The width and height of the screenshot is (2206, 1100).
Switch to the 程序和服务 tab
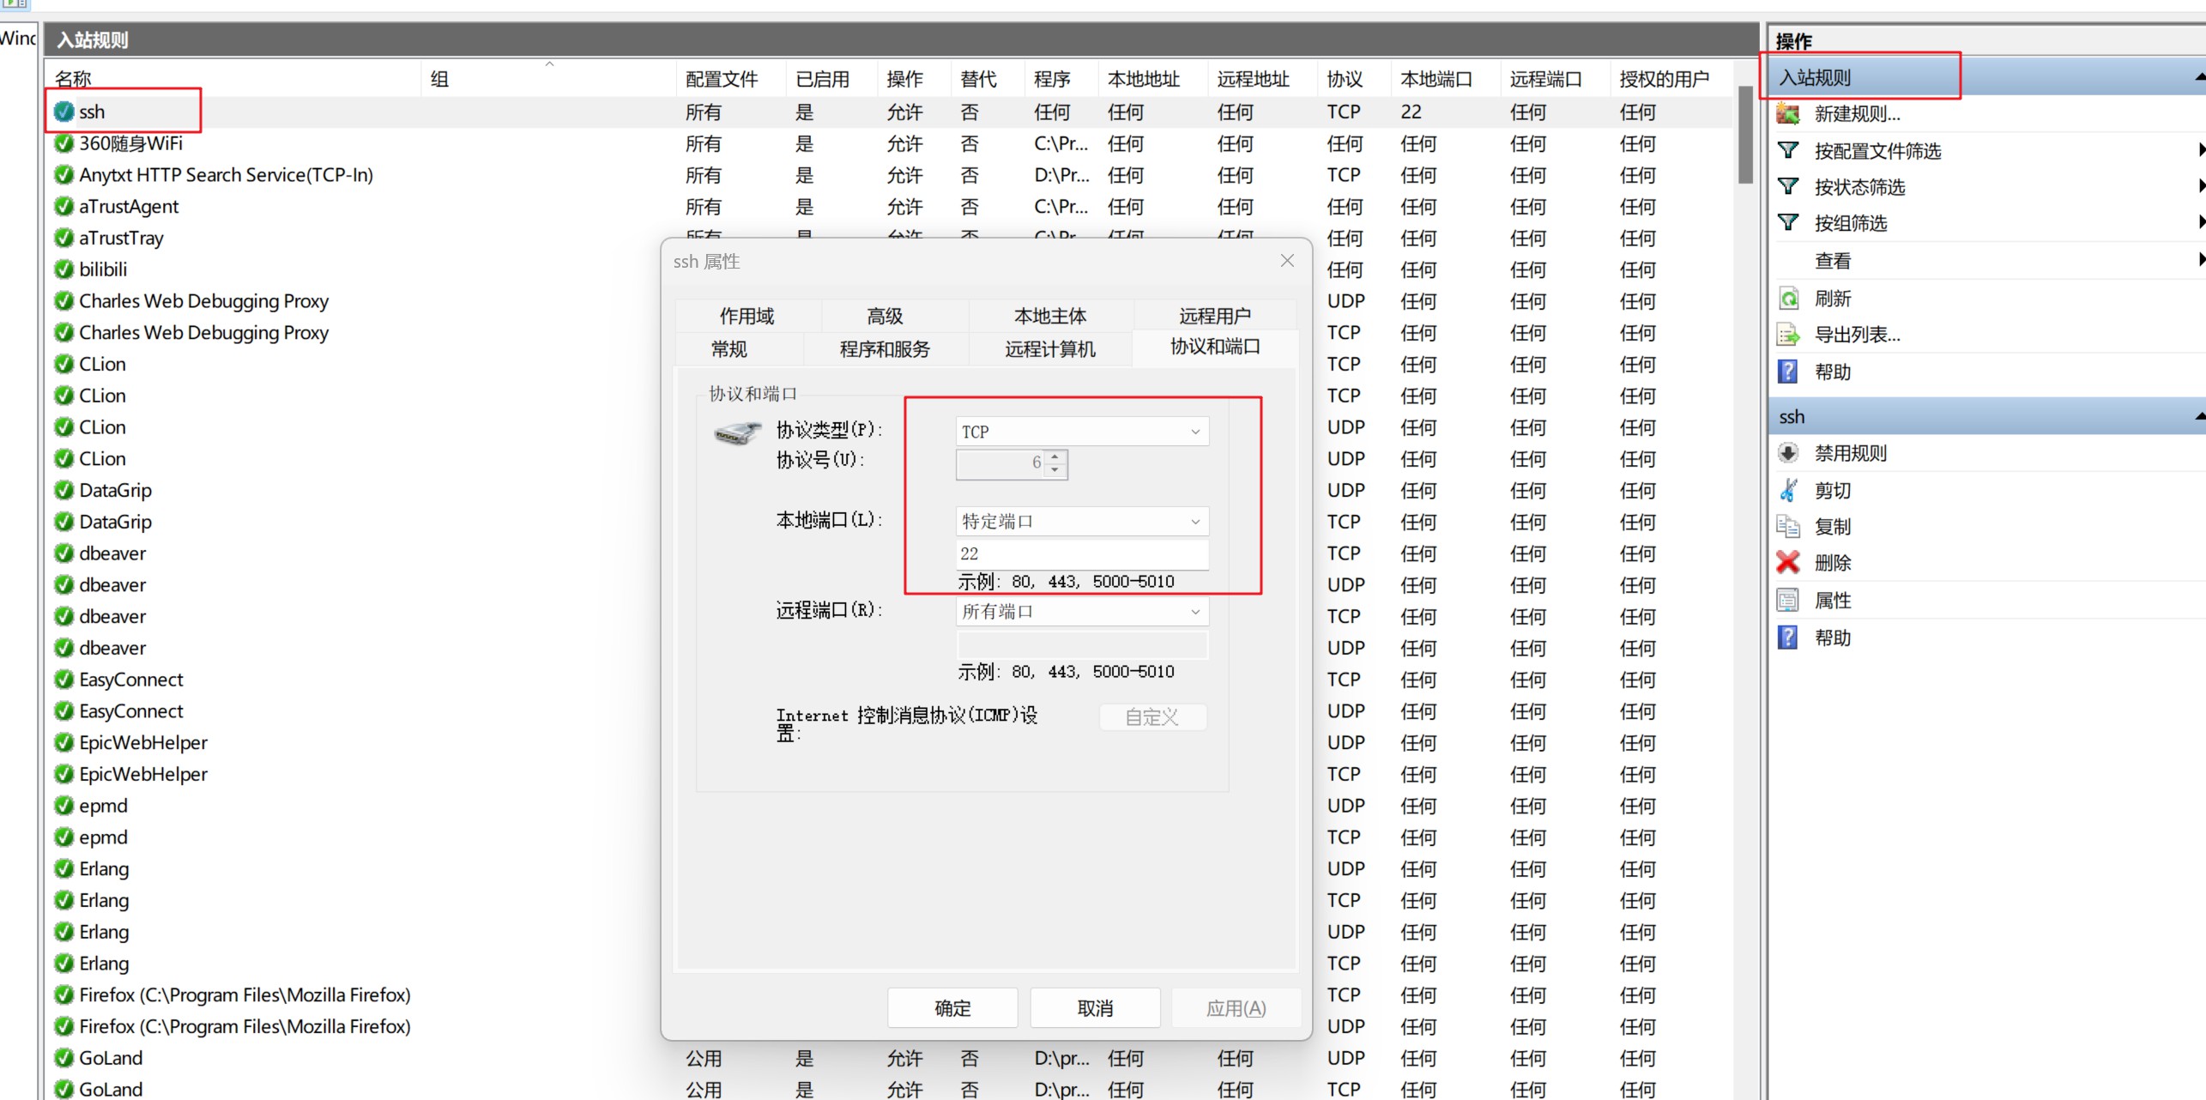885,349
